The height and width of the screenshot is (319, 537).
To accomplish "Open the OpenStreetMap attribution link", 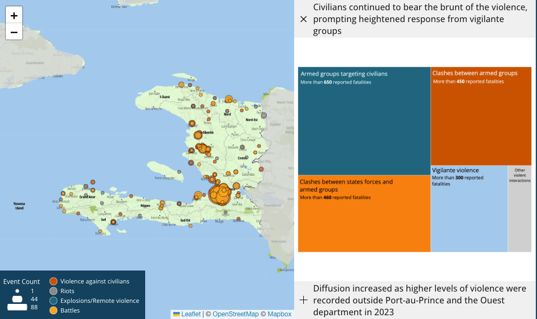I will [x=235, y=314].
